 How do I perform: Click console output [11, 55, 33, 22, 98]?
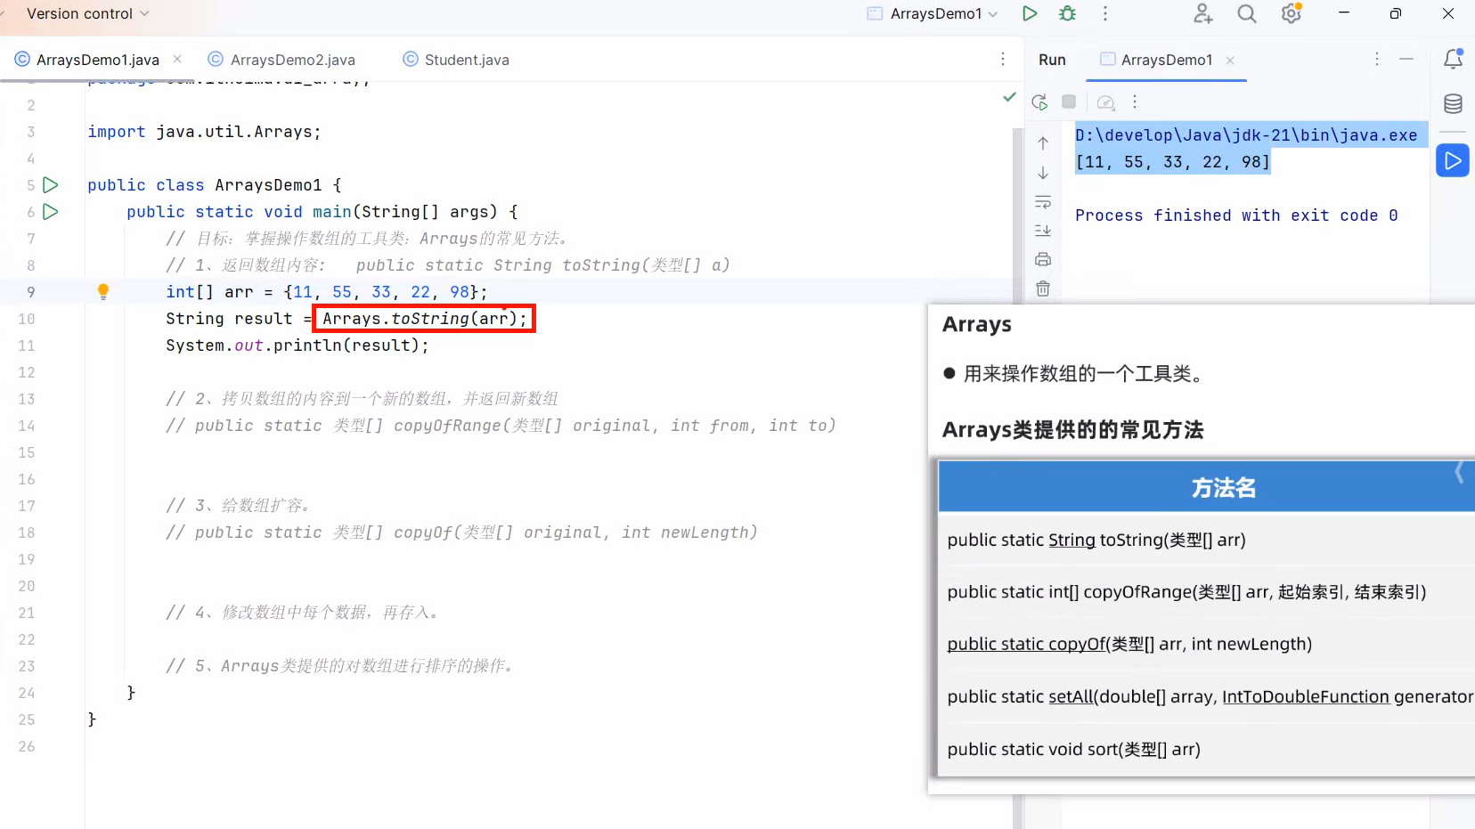1172,162
